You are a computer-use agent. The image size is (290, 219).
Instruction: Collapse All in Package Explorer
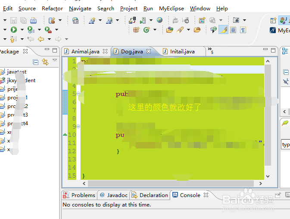35,62
